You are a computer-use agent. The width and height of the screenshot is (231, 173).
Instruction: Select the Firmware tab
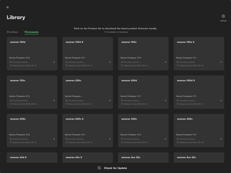31,32
